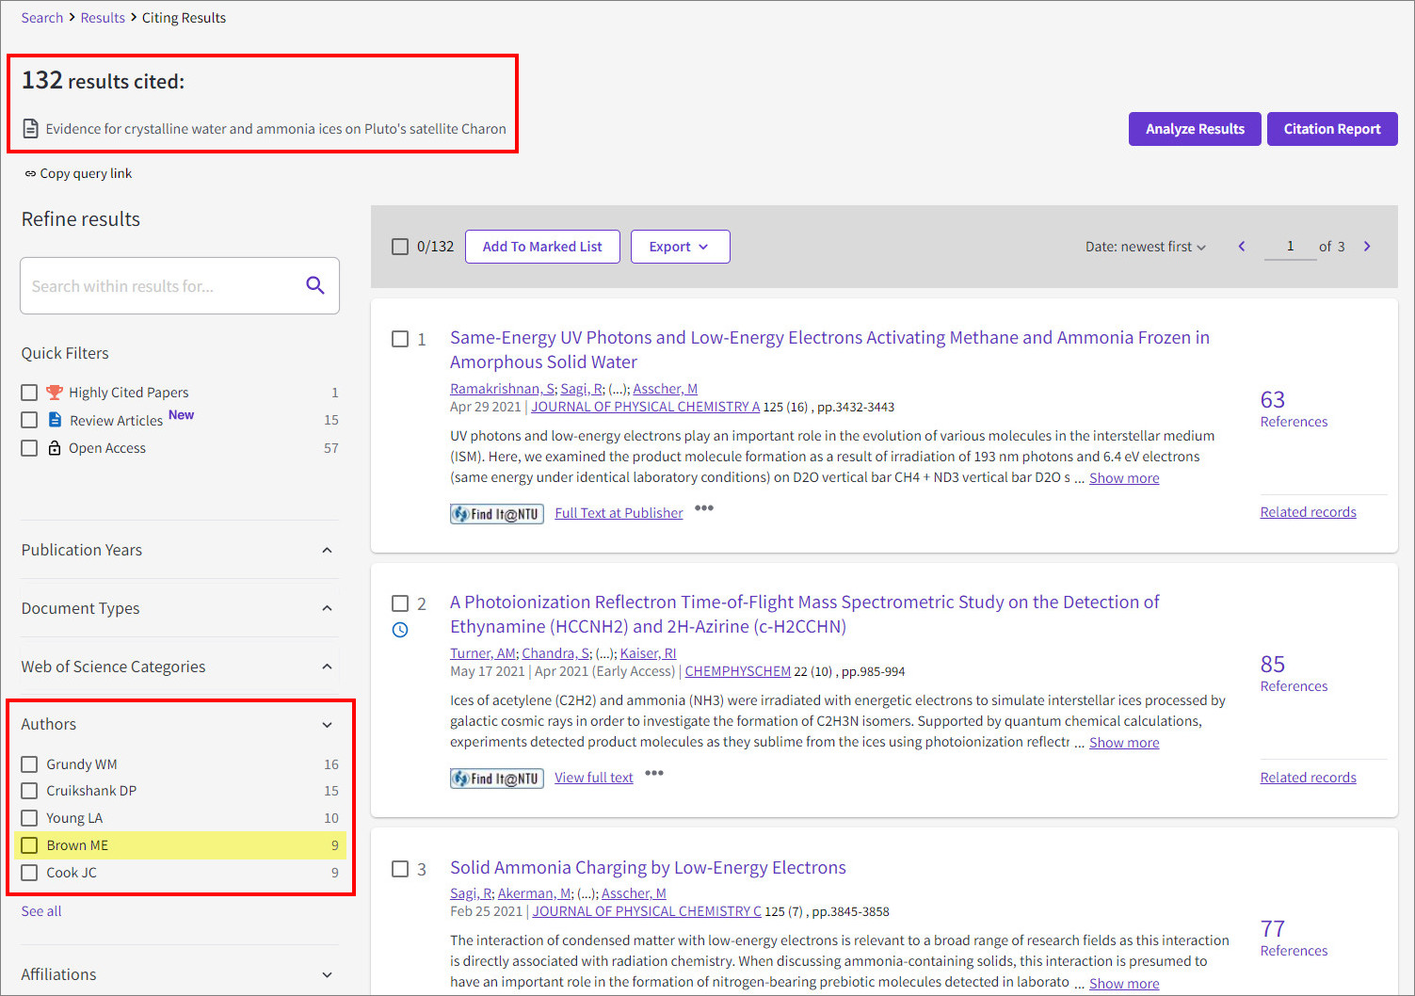
Task: Tick the select-all 0/132 checkbox
Action: (400, 247)
